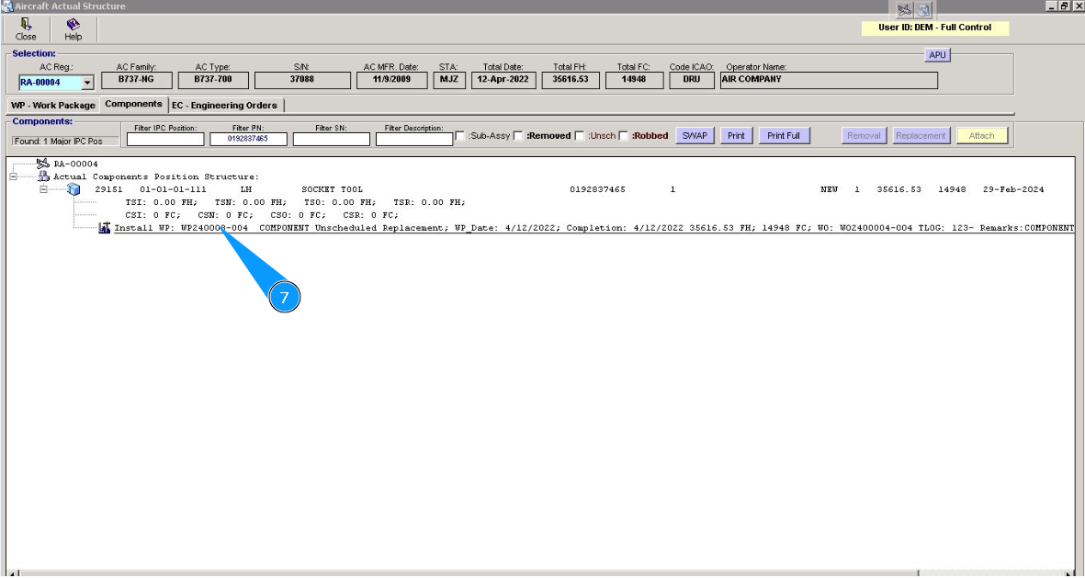Click the Filter PN field containing 0192837465

click(248, 139)
